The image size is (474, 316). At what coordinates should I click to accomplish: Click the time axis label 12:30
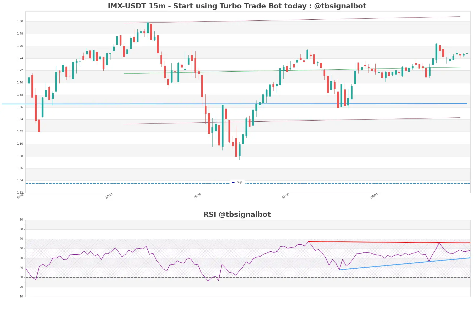click(x=109, y=196)
